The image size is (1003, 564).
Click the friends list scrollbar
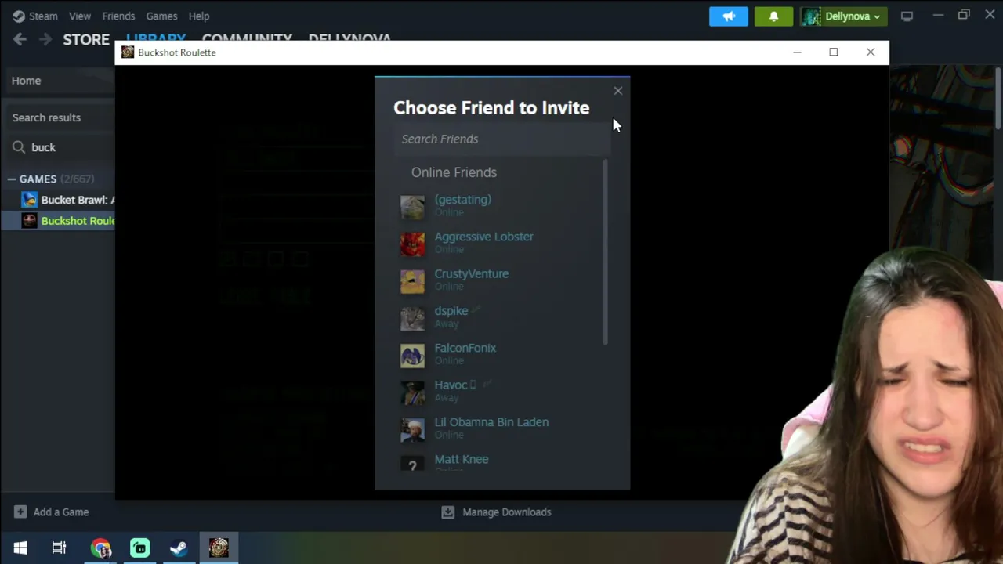click(x=605, y=252)
